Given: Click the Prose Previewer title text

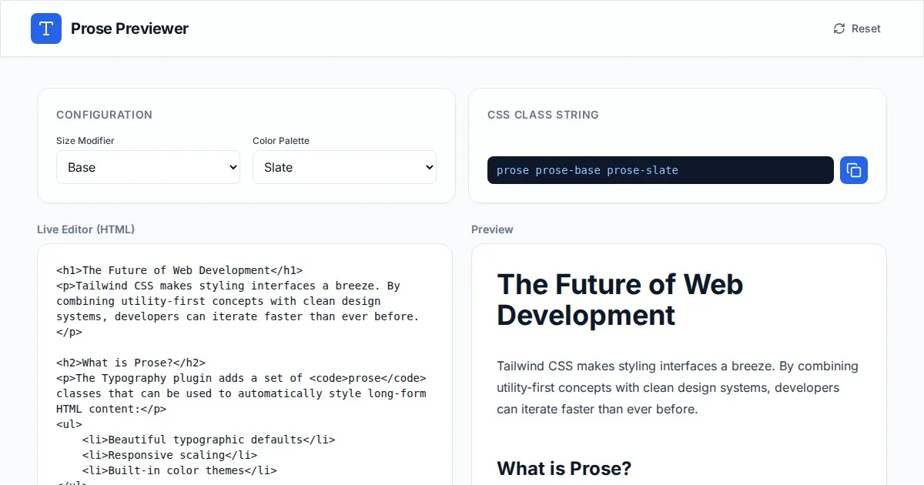Looking at the screenshot, I should click(x=129, y=28).
